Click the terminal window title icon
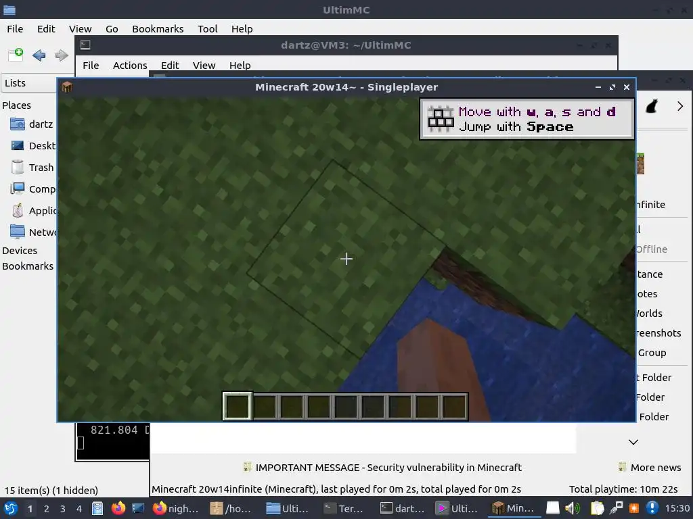The width and height of the screenshot is (693, 519). coord(85,45)
